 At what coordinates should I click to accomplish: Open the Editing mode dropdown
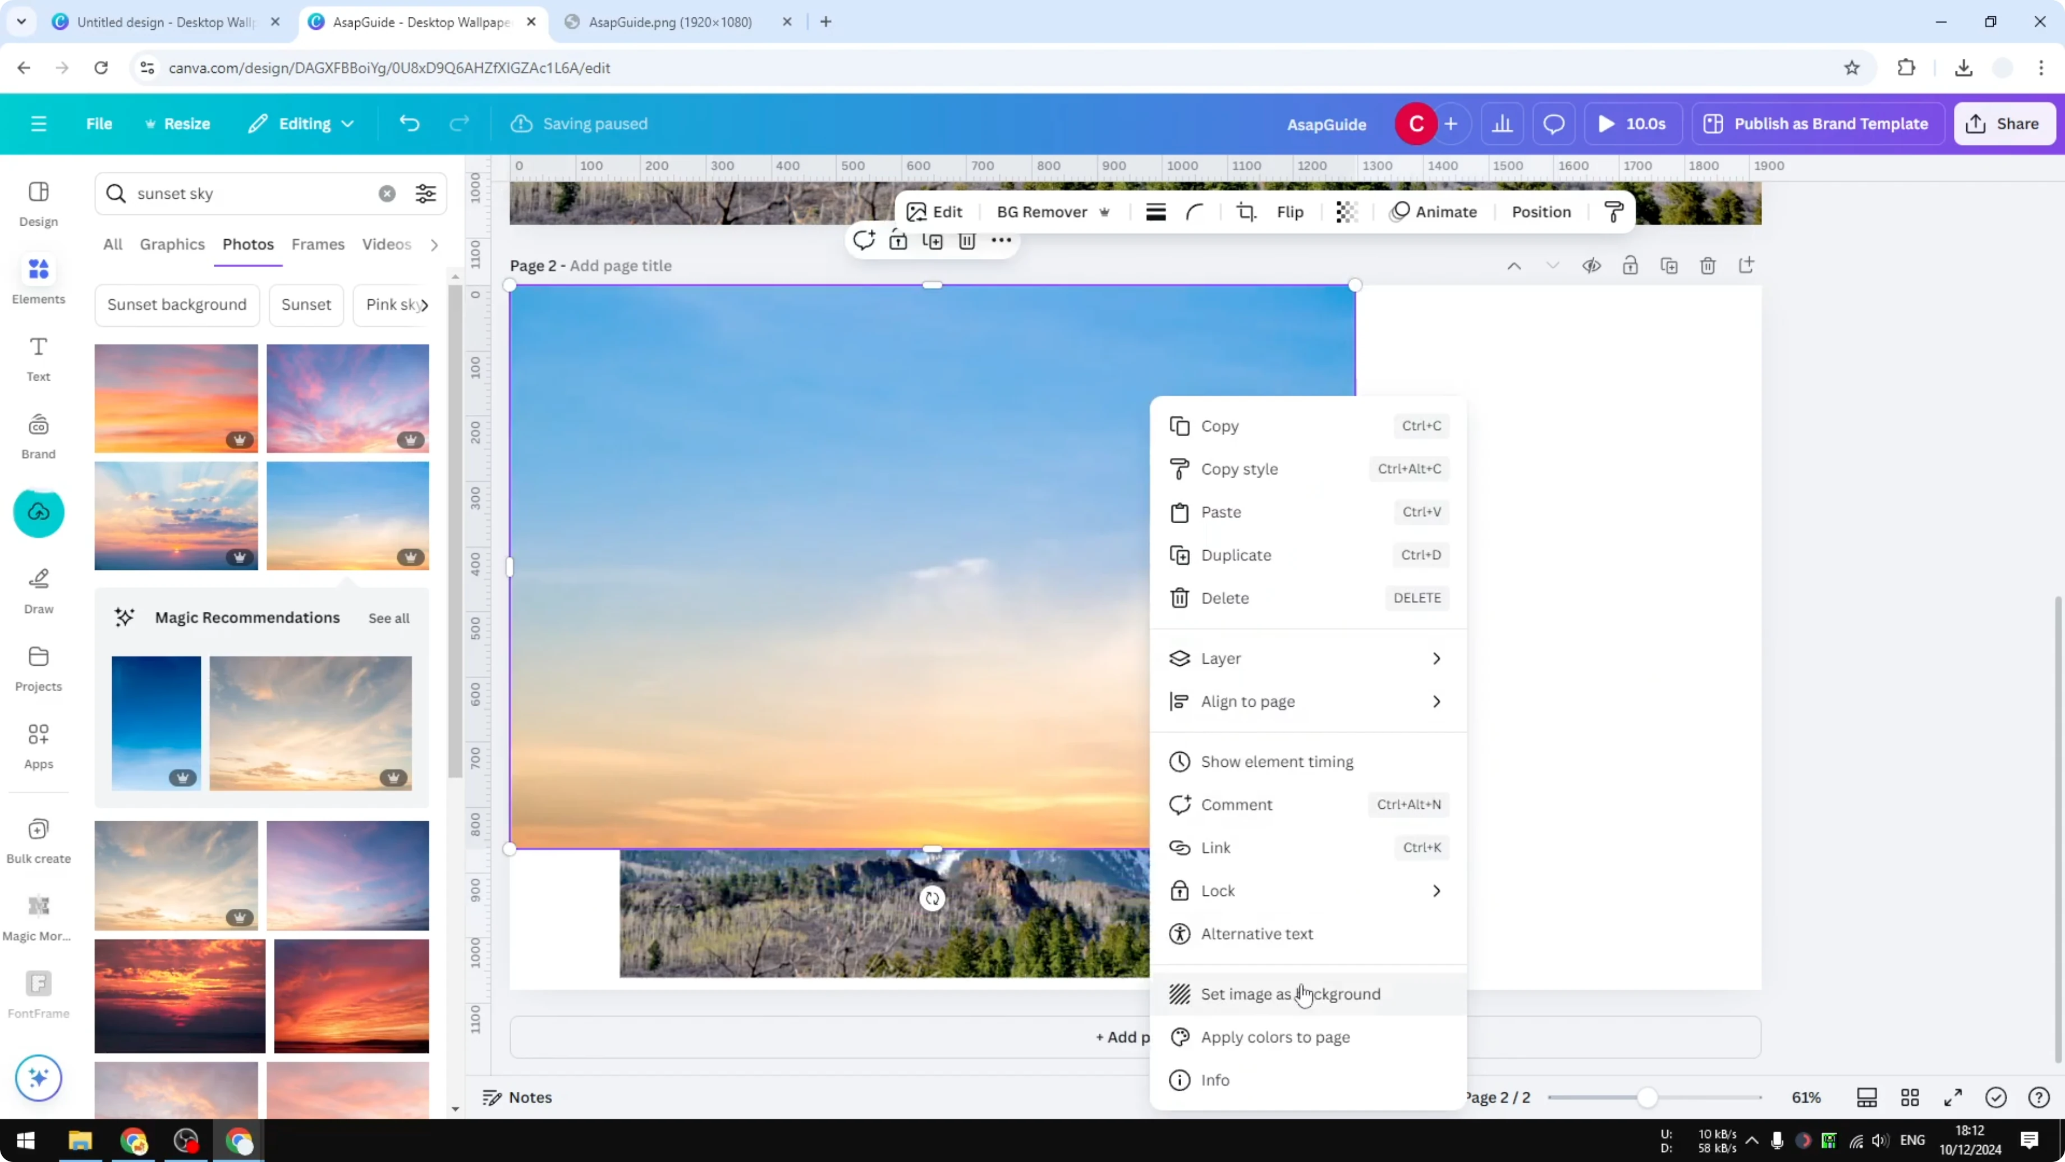coord(301,123)
